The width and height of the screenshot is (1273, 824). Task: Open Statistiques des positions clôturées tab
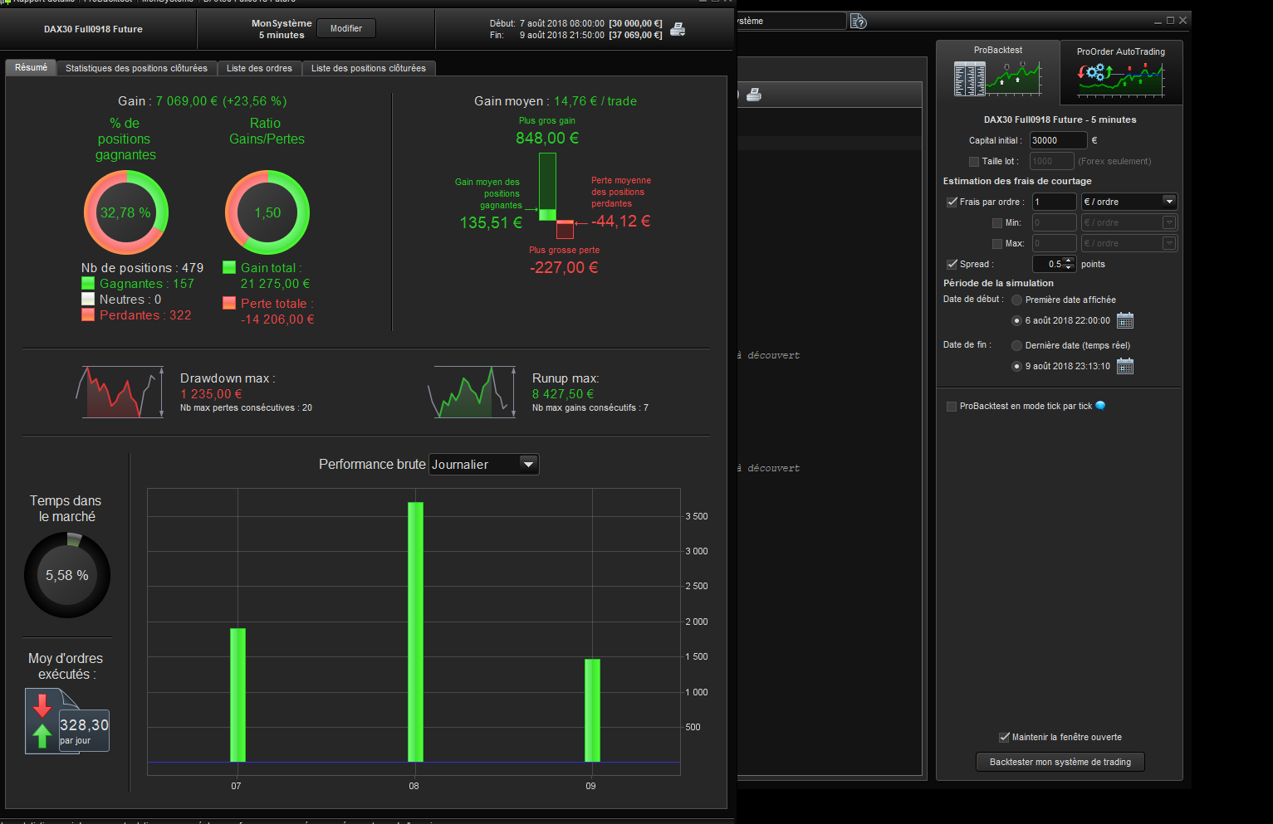[136, 68]
